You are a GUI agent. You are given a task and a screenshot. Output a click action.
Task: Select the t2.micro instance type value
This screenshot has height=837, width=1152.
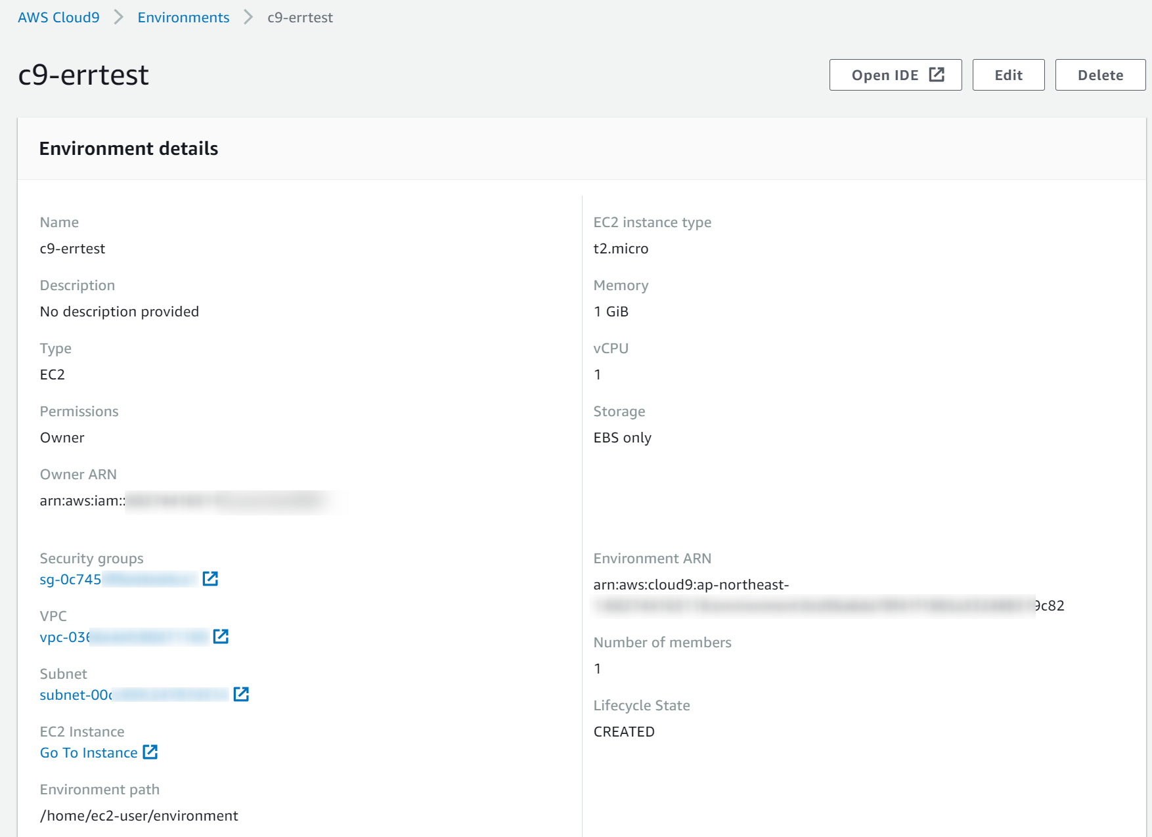click(x=621, y=248)
